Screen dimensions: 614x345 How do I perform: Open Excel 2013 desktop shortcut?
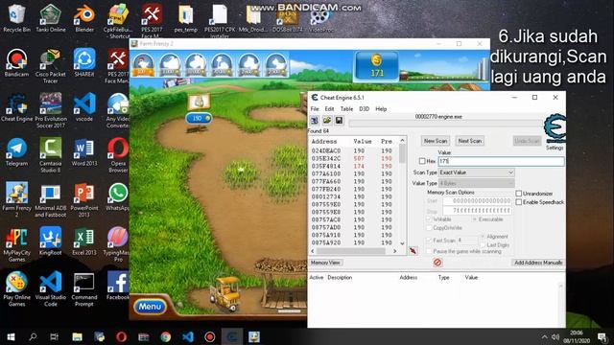84,241
